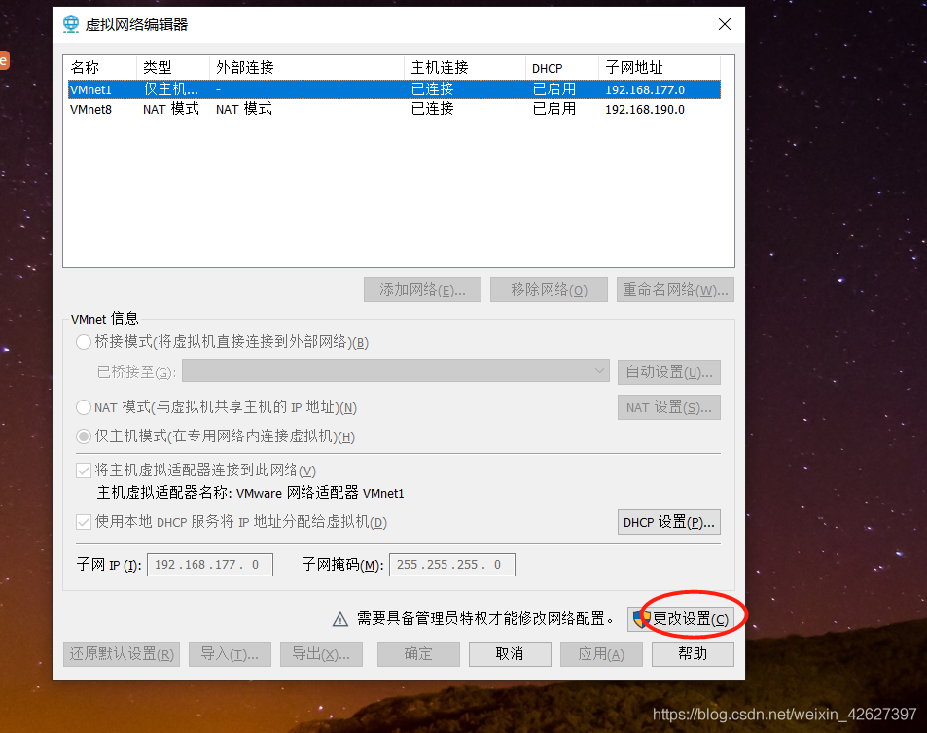Click the 确定 button
The height and width of the screenshot is (733, 927).
pos(418,654)
